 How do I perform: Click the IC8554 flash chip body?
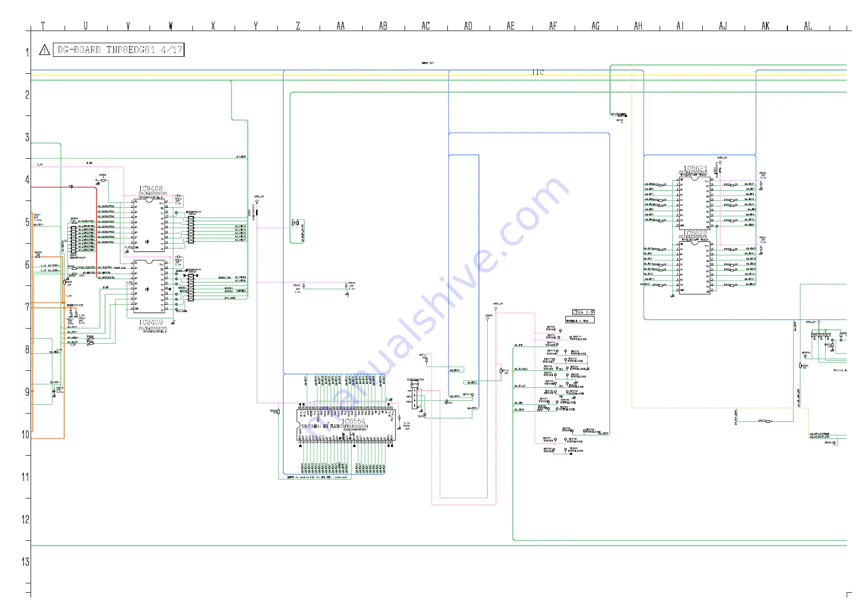(x=346, y=425)
